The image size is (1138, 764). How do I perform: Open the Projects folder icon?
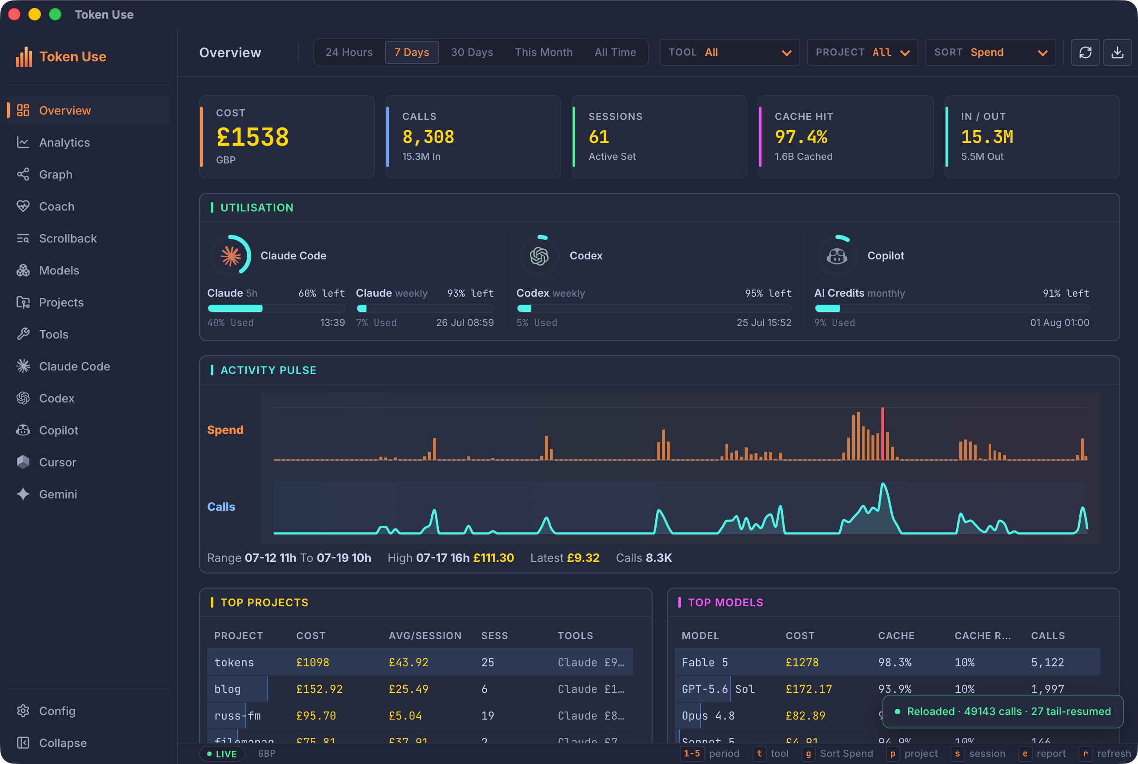pos(23,302)
